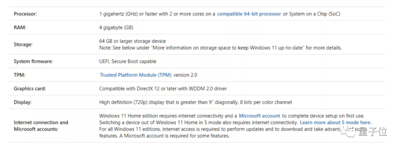
Task: Open the compatible 64-bit processor link
Action: point(249,14)
